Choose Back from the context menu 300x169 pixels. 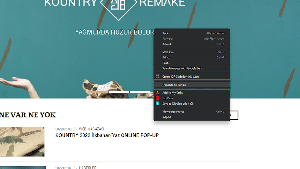pos(192,33)
